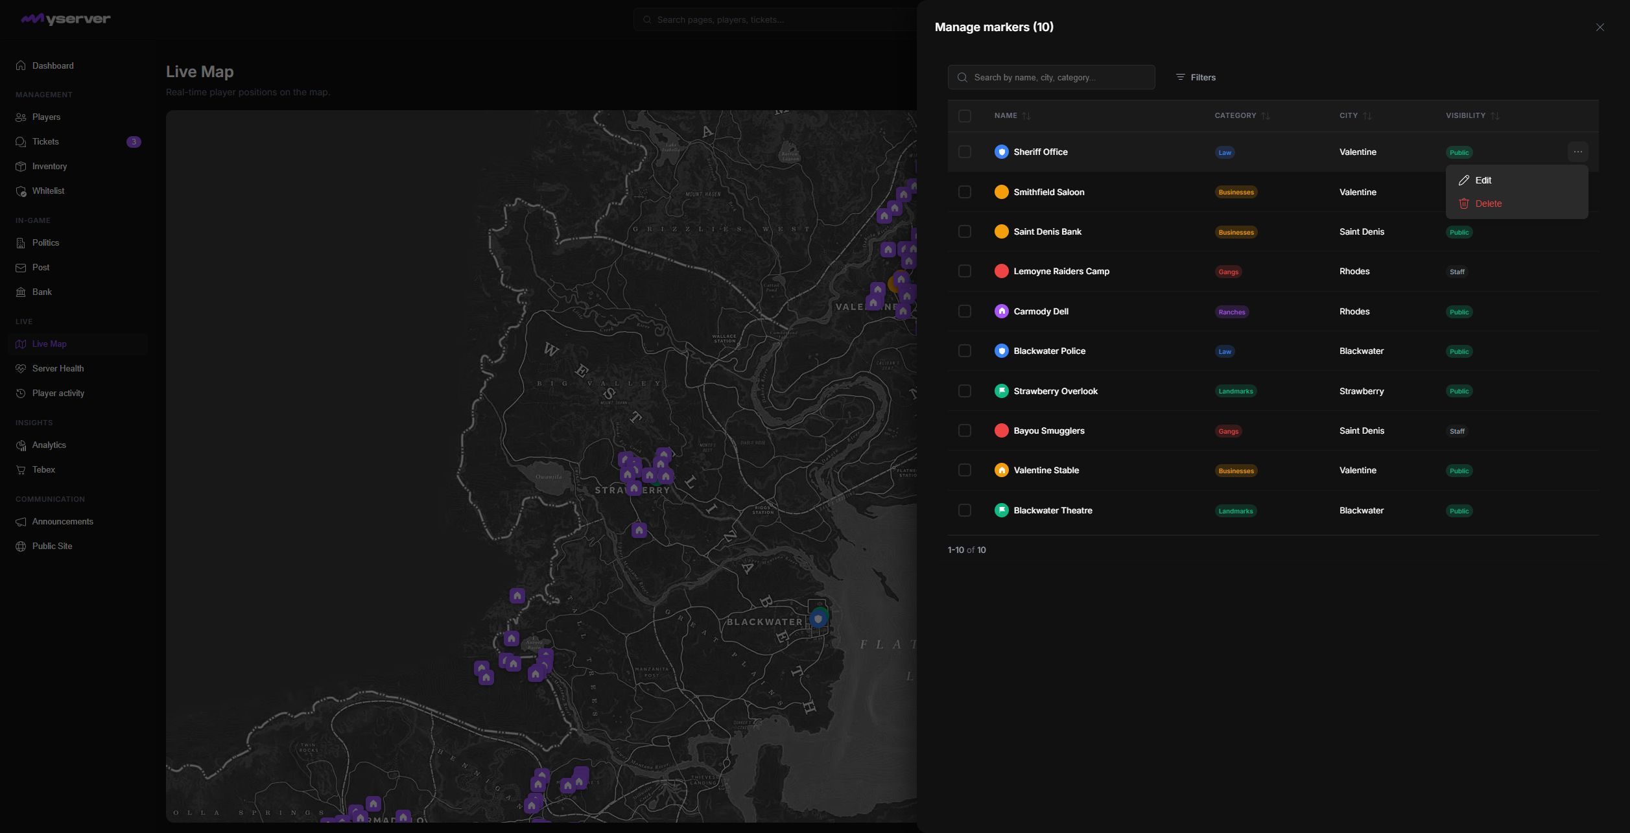Sort the table by Visibility column
The width and height of the screenshot is (1630, 833).
click(x=1472, y=115)
